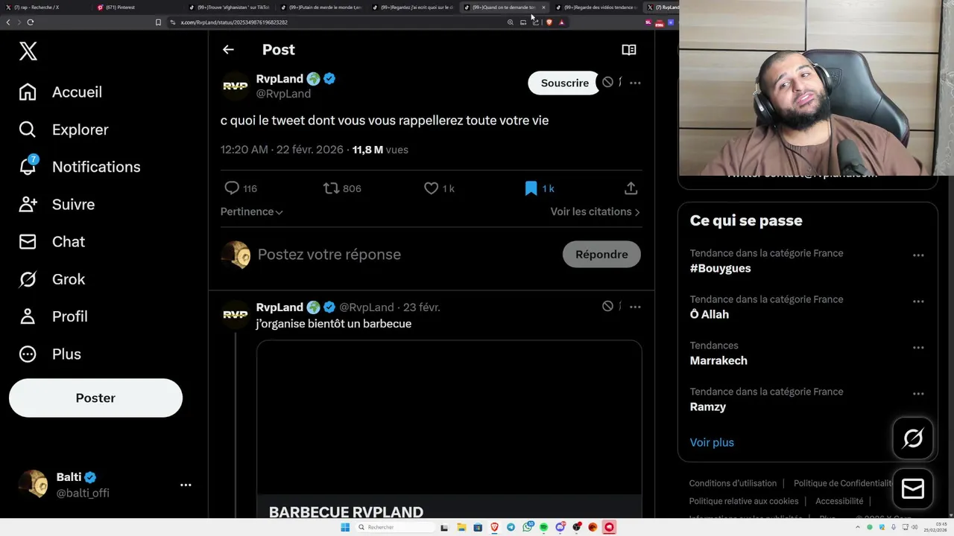Open more options on barbecue reply

[635, 307]
